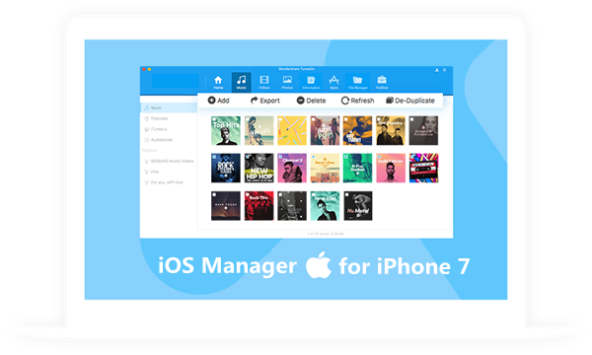Open the Rock album cover
The height and width of the screenshot is (355, 592).
pos(226,169)
